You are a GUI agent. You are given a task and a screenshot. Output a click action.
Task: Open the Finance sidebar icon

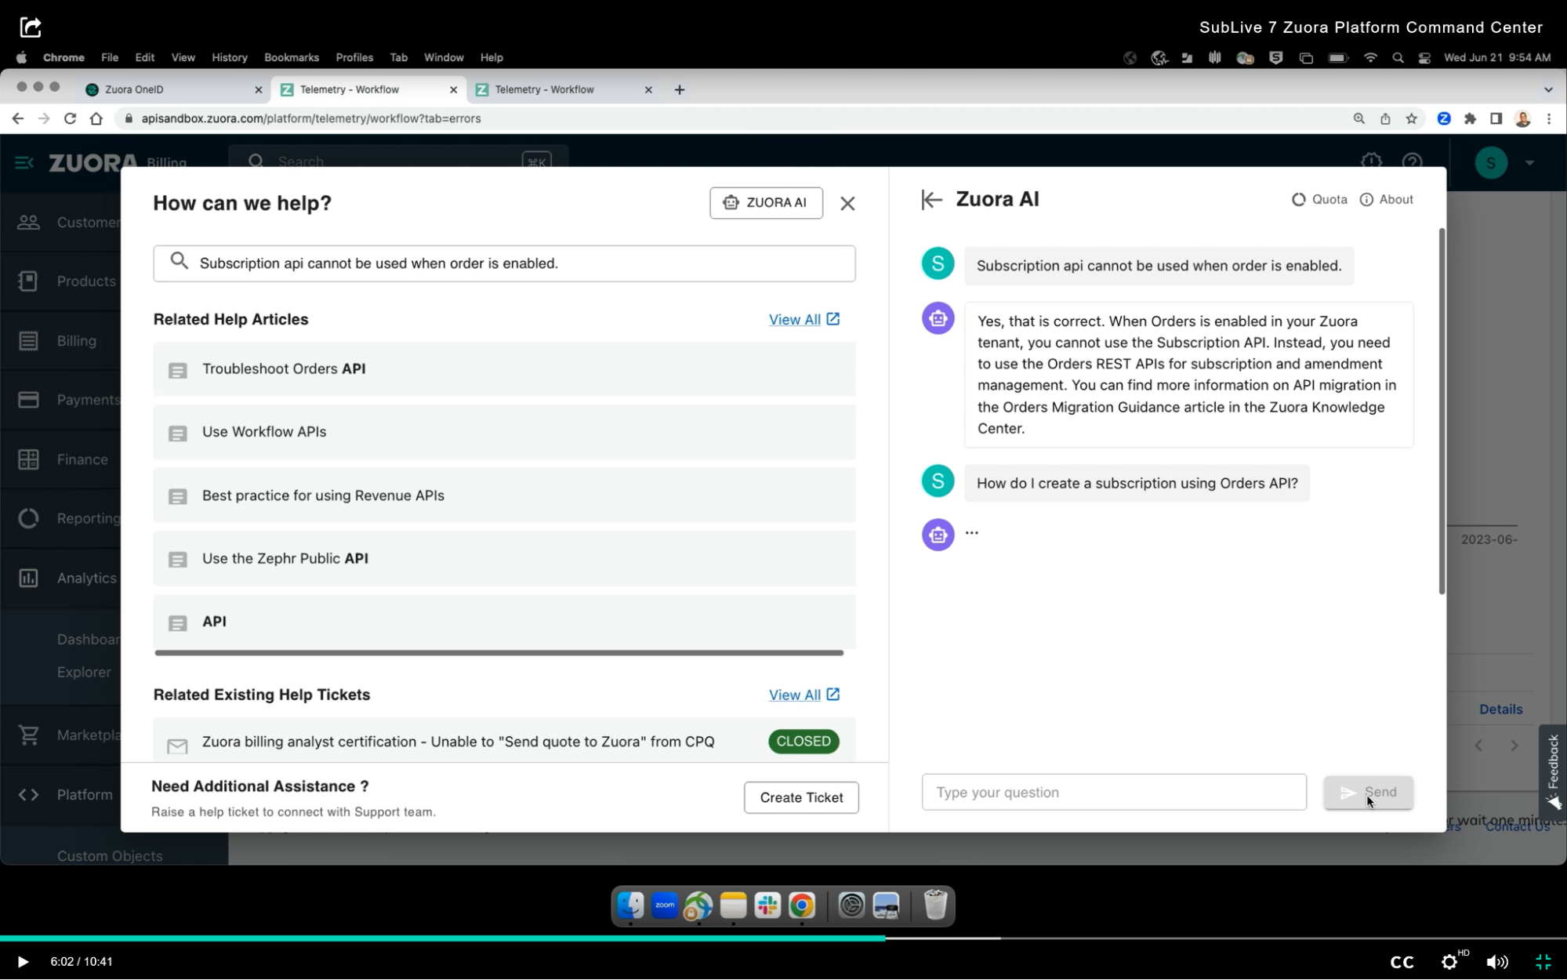tap(28, 459)
